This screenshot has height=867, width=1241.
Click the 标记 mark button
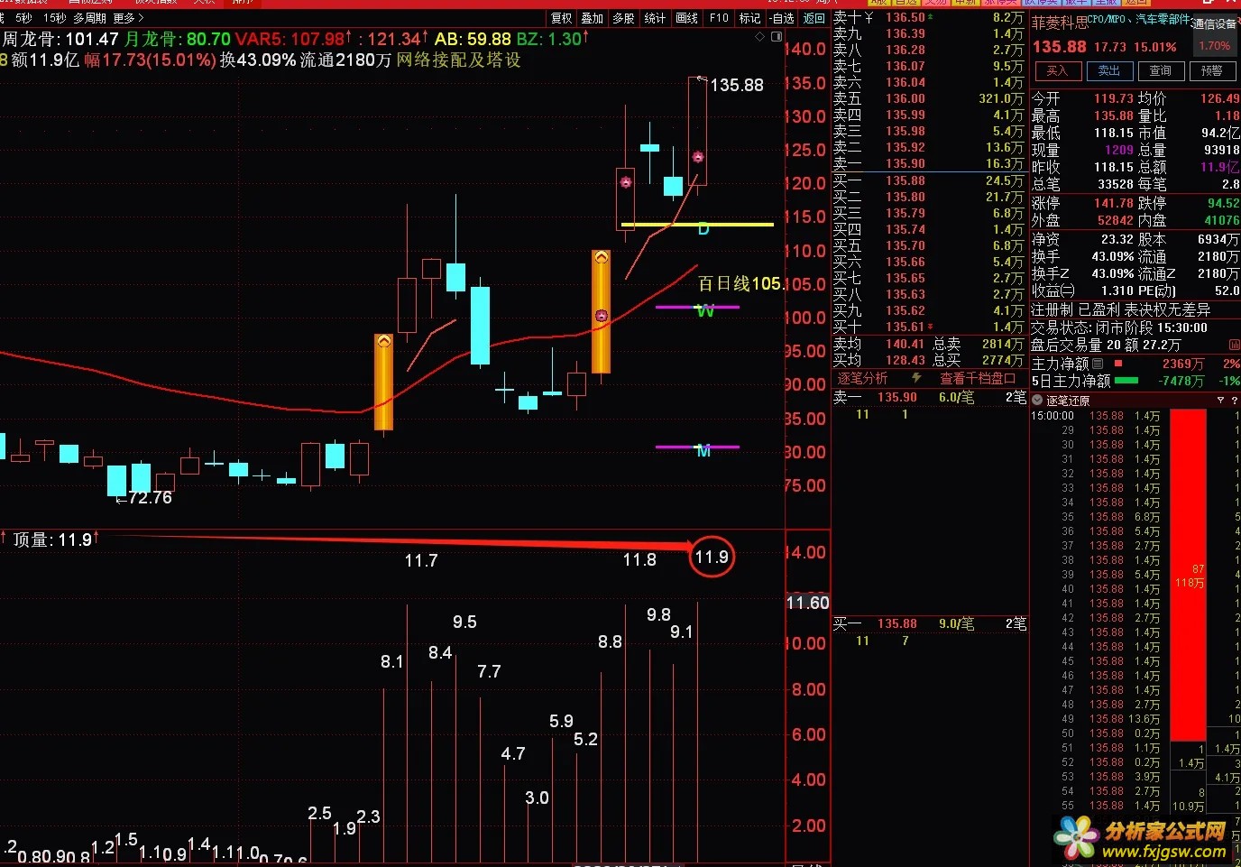(x=749, y=18)
